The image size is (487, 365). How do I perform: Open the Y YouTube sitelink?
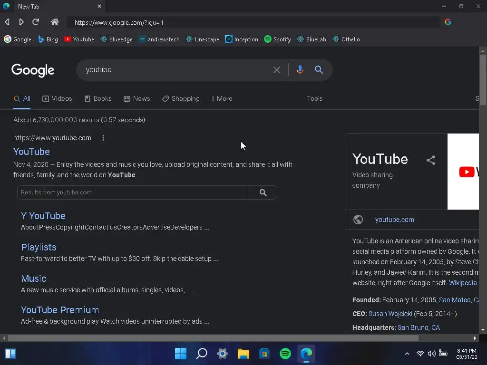click(43, 216)
